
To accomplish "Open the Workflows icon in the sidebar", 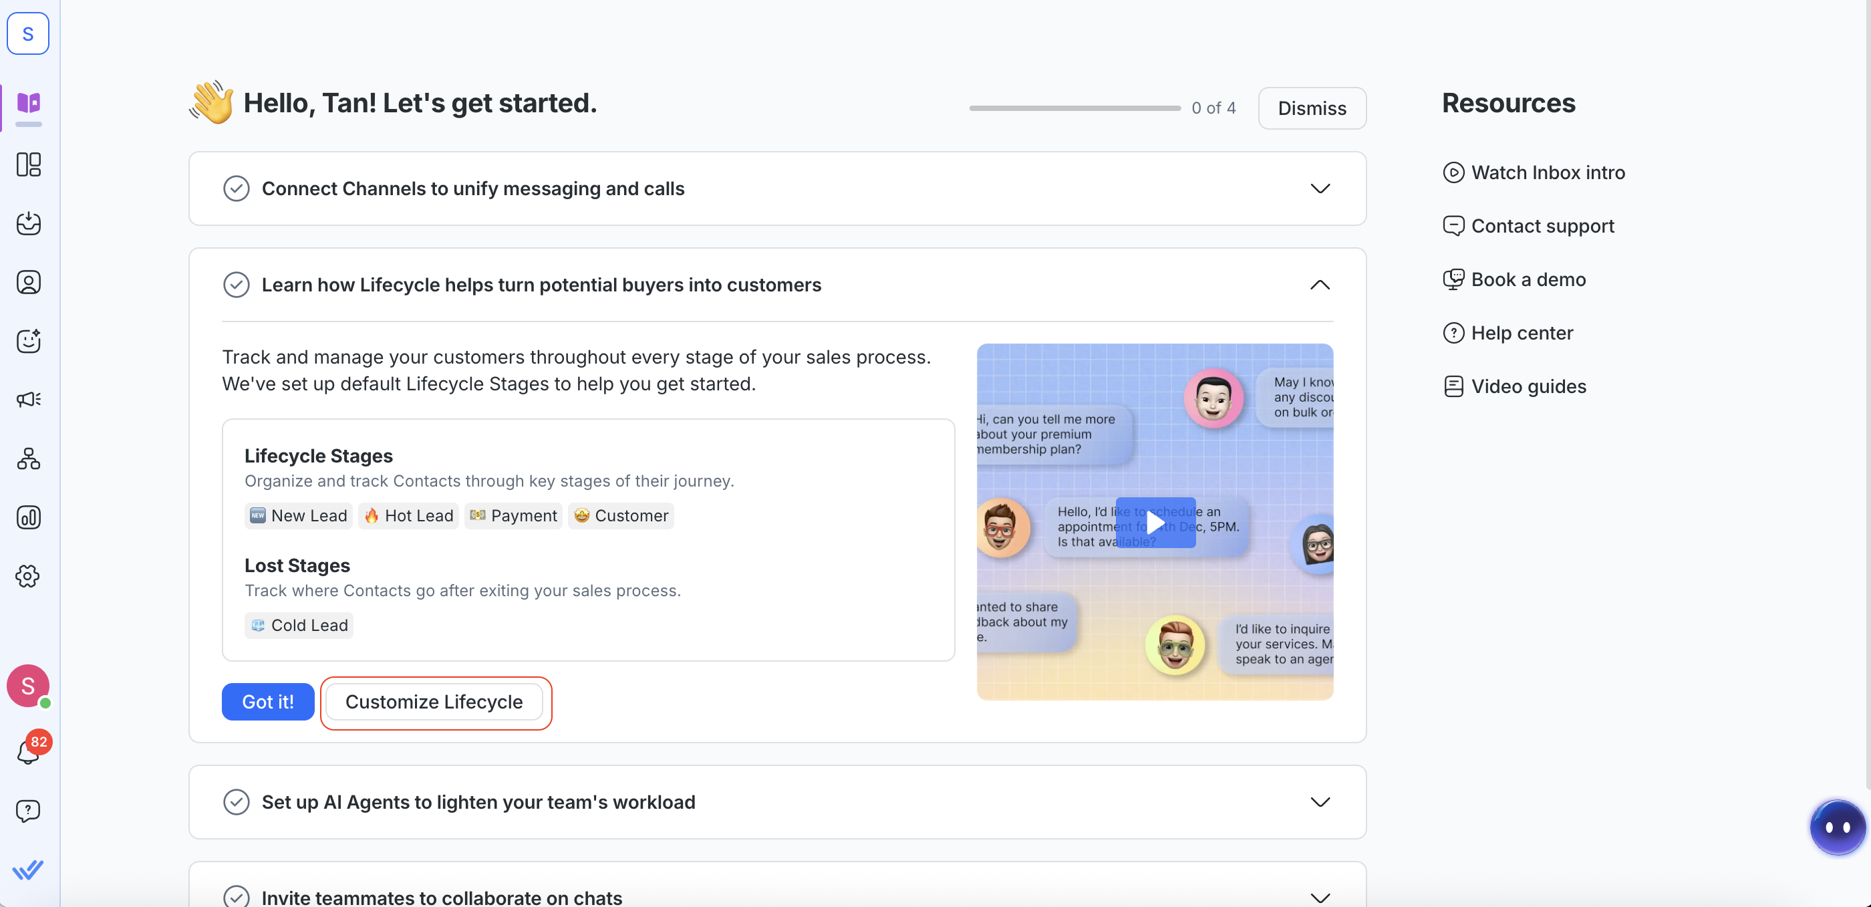I will 28,459.
